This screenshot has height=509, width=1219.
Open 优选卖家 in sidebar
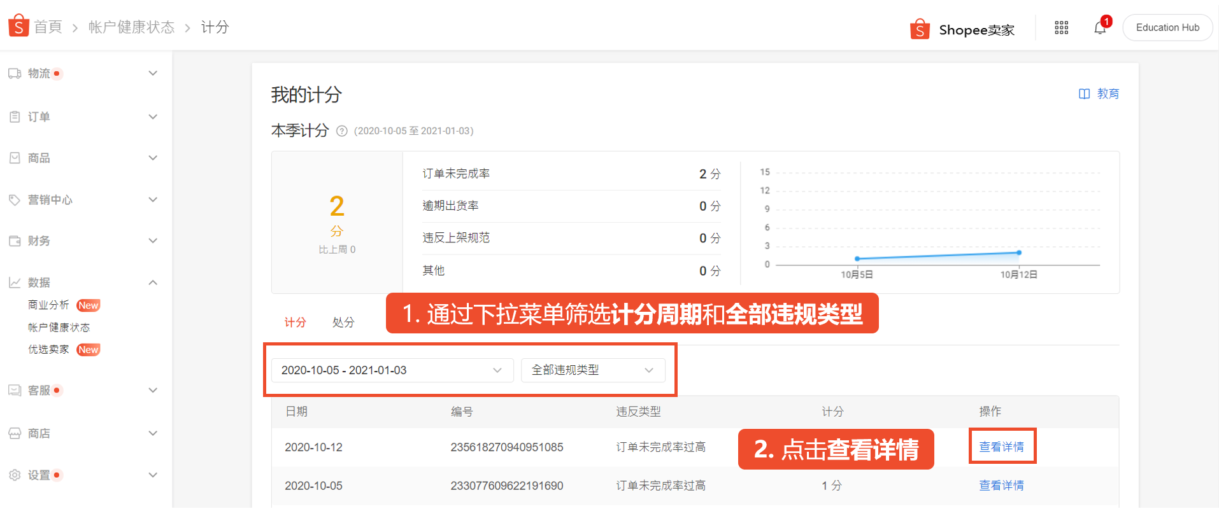coord(48,350)
